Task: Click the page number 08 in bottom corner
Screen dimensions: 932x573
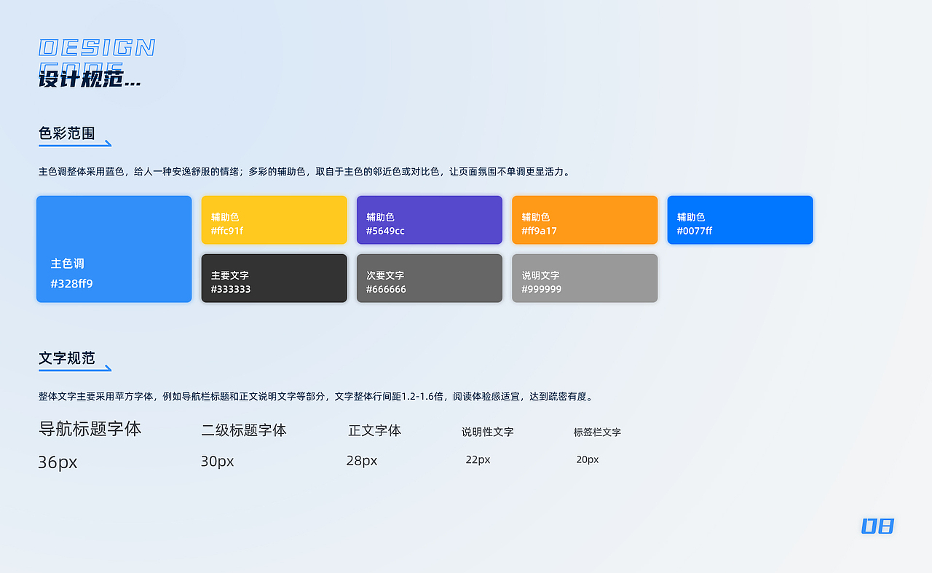Action: [x=877, y=526]
